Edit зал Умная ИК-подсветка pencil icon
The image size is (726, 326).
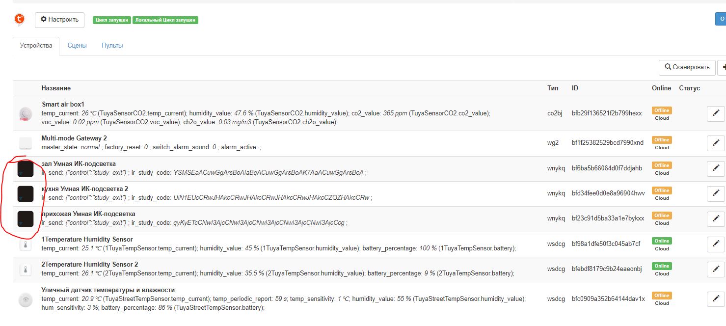click(x=716, y=169)
